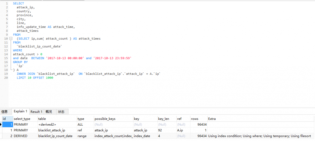This screenshot has width=315, height=141.
Task: Place cursor on GROUP BY at line 16
Action: [20, 62]
